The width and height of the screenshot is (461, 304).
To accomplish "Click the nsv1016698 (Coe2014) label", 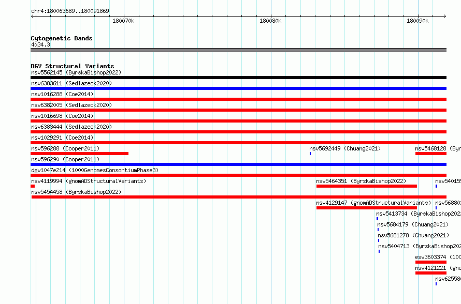I will [x=62, y=116].
